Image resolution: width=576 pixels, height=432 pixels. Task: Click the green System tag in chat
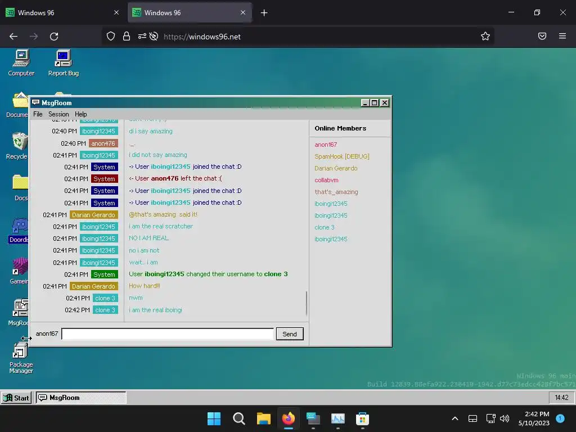click(x=104, y=274)
